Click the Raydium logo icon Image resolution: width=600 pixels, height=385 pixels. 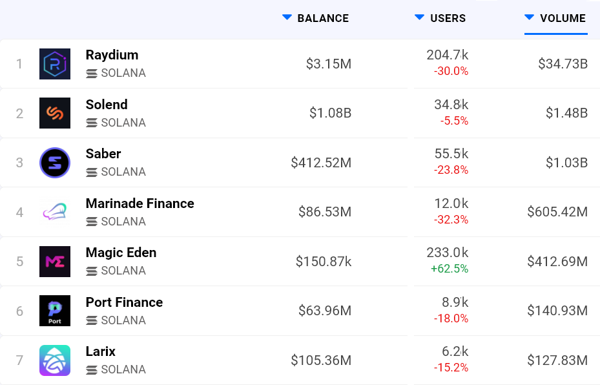[x=55, y=64]
